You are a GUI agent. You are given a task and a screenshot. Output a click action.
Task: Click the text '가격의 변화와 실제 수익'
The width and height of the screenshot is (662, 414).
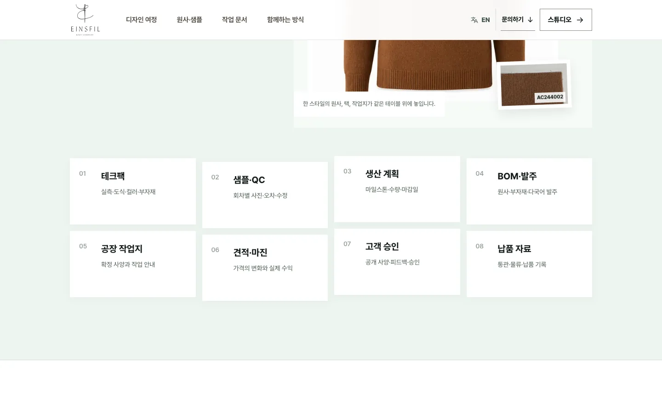pyautogui.click(x=263, y=268)
